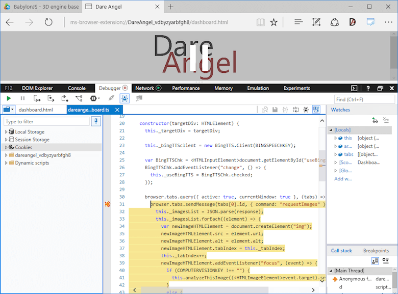
Task: Click the Find (Ctrl+F) search box
Action: 364,99
